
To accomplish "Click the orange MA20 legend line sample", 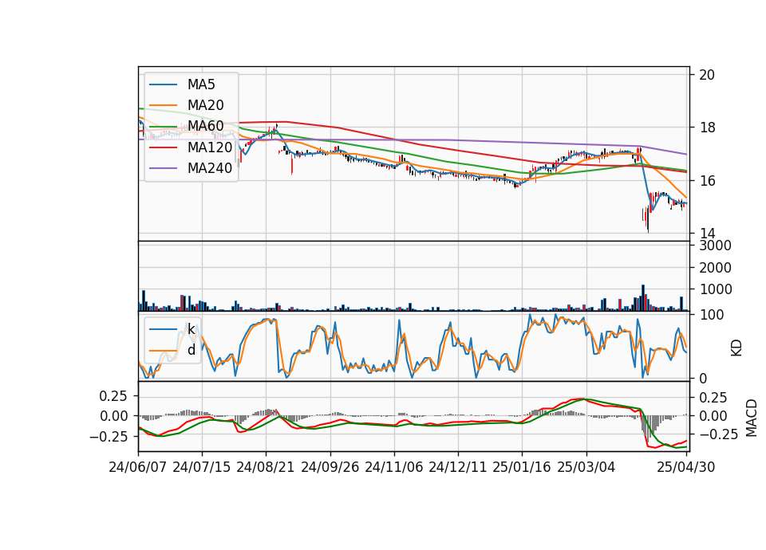I will point(163,105).
